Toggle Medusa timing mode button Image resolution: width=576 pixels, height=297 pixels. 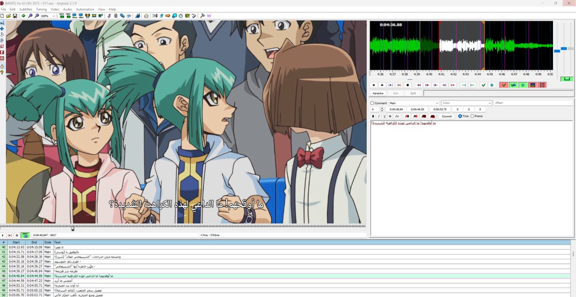[x=542, y=85]
